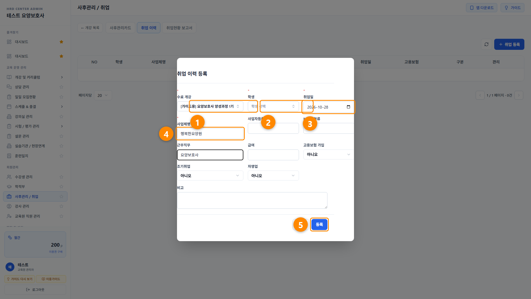Click the 사후관리 / 취업 briefcase icon
Screen dimensions: 531x299
(x=9, y=197)
